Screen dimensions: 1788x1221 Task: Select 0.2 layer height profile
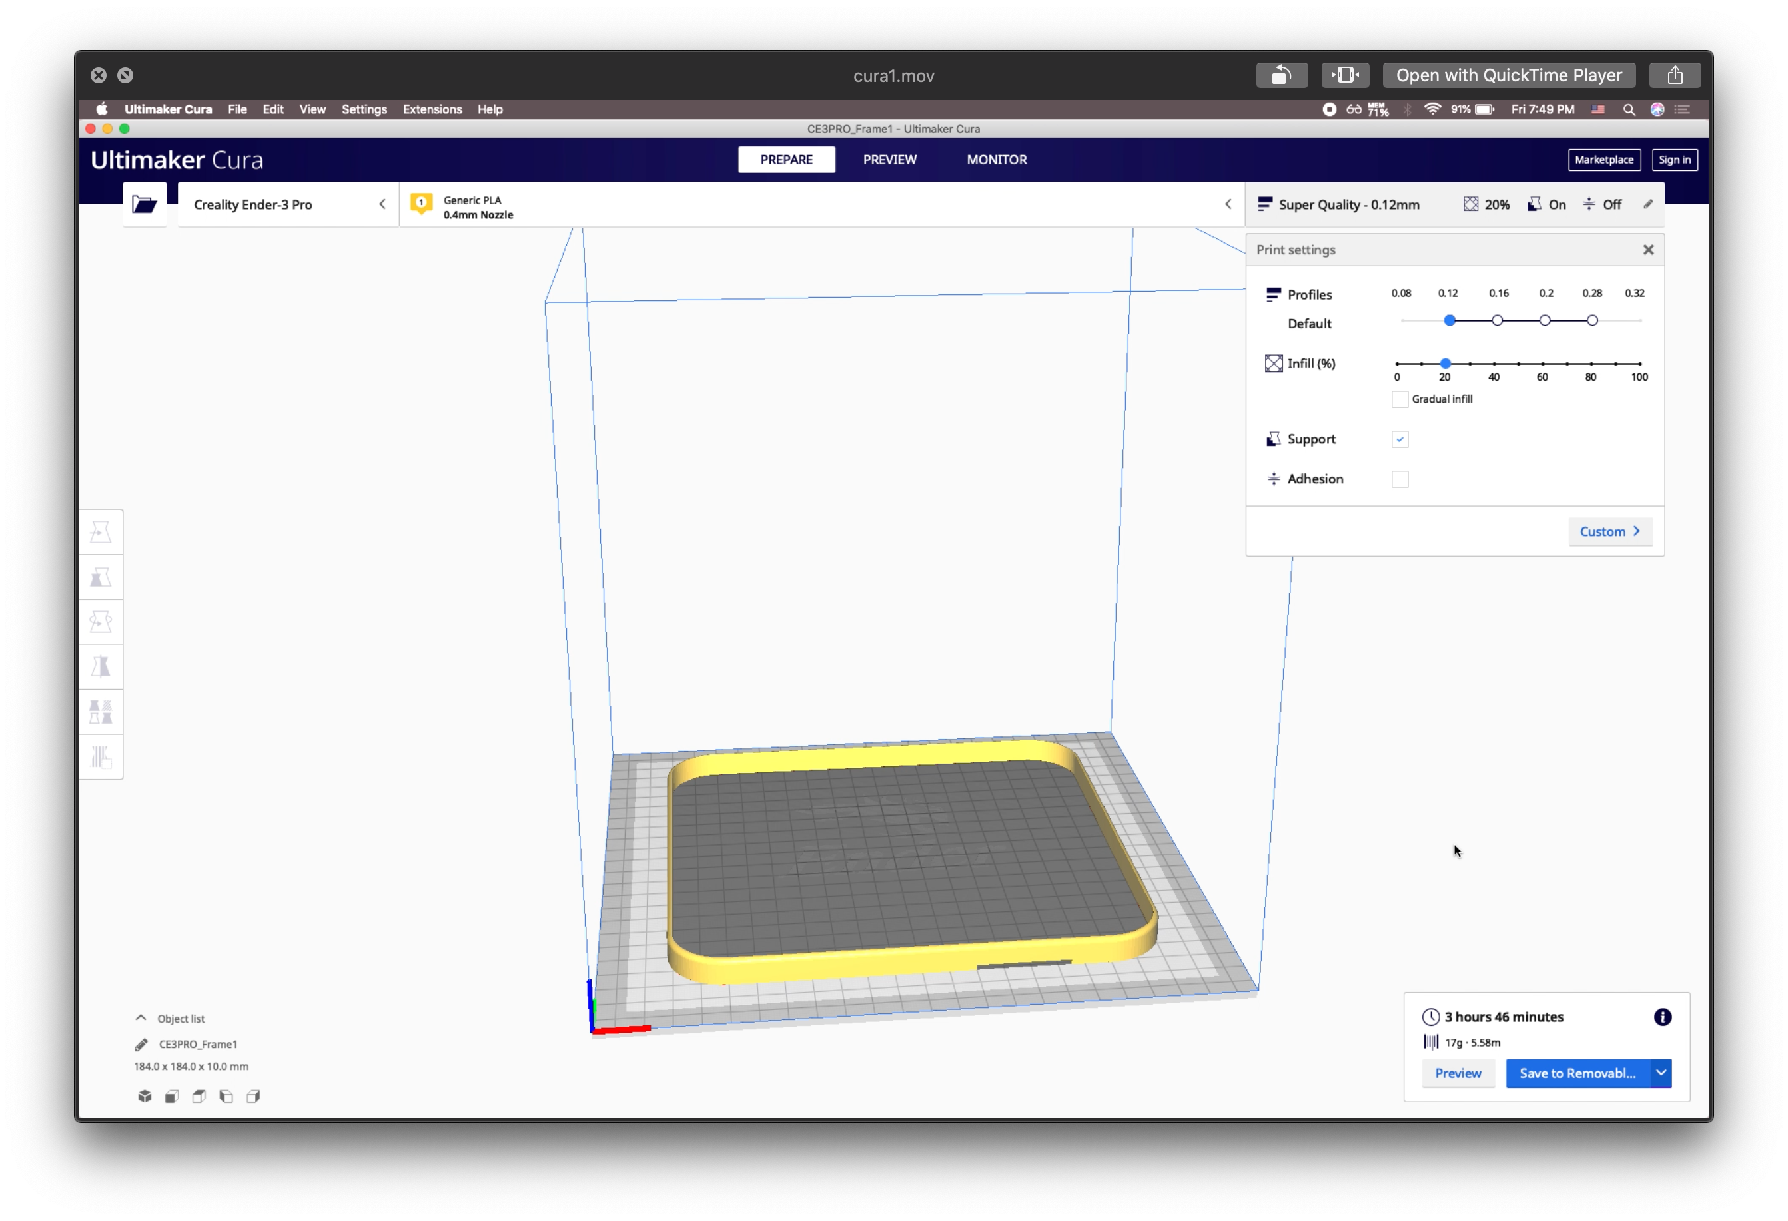(1545, 321)
